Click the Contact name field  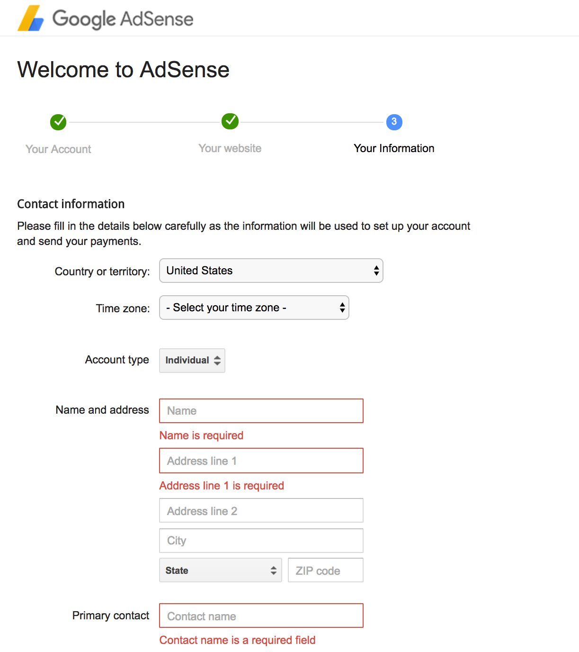pyautogui.click(x=261, y=616)
